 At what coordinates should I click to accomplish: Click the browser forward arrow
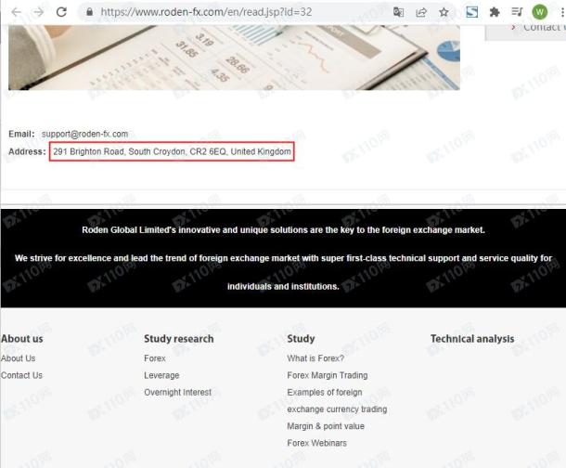[39, 12]
